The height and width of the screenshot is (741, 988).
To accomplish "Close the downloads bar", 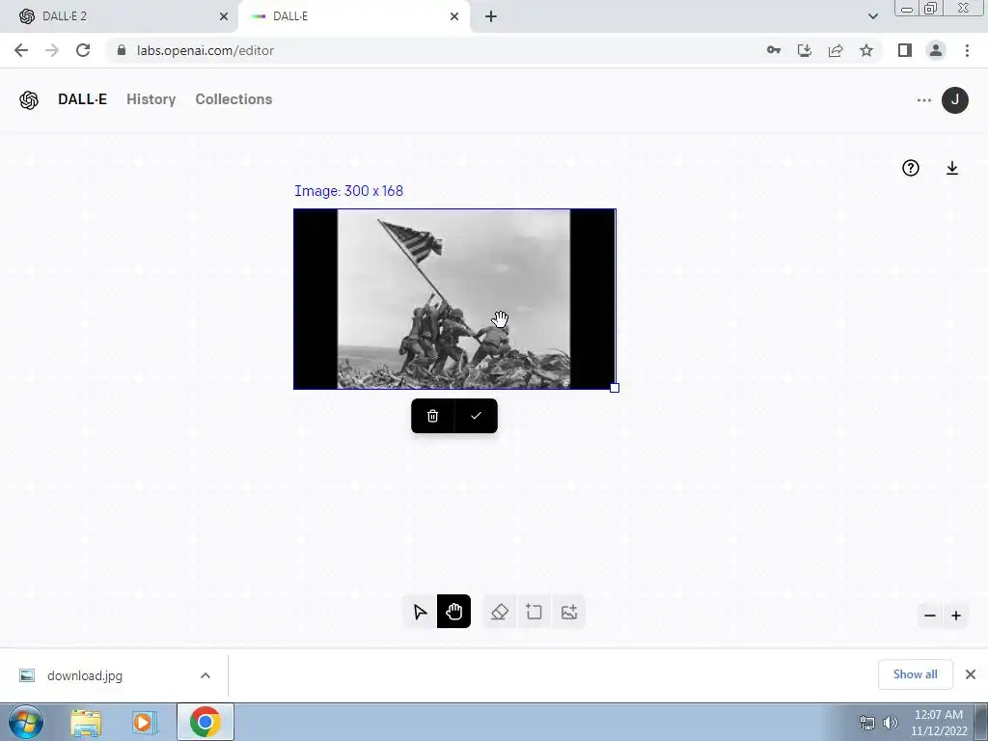I will 971,674.
